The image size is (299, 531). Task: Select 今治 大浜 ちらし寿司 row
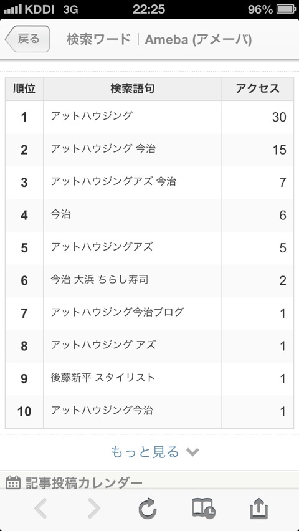point(149,280)
